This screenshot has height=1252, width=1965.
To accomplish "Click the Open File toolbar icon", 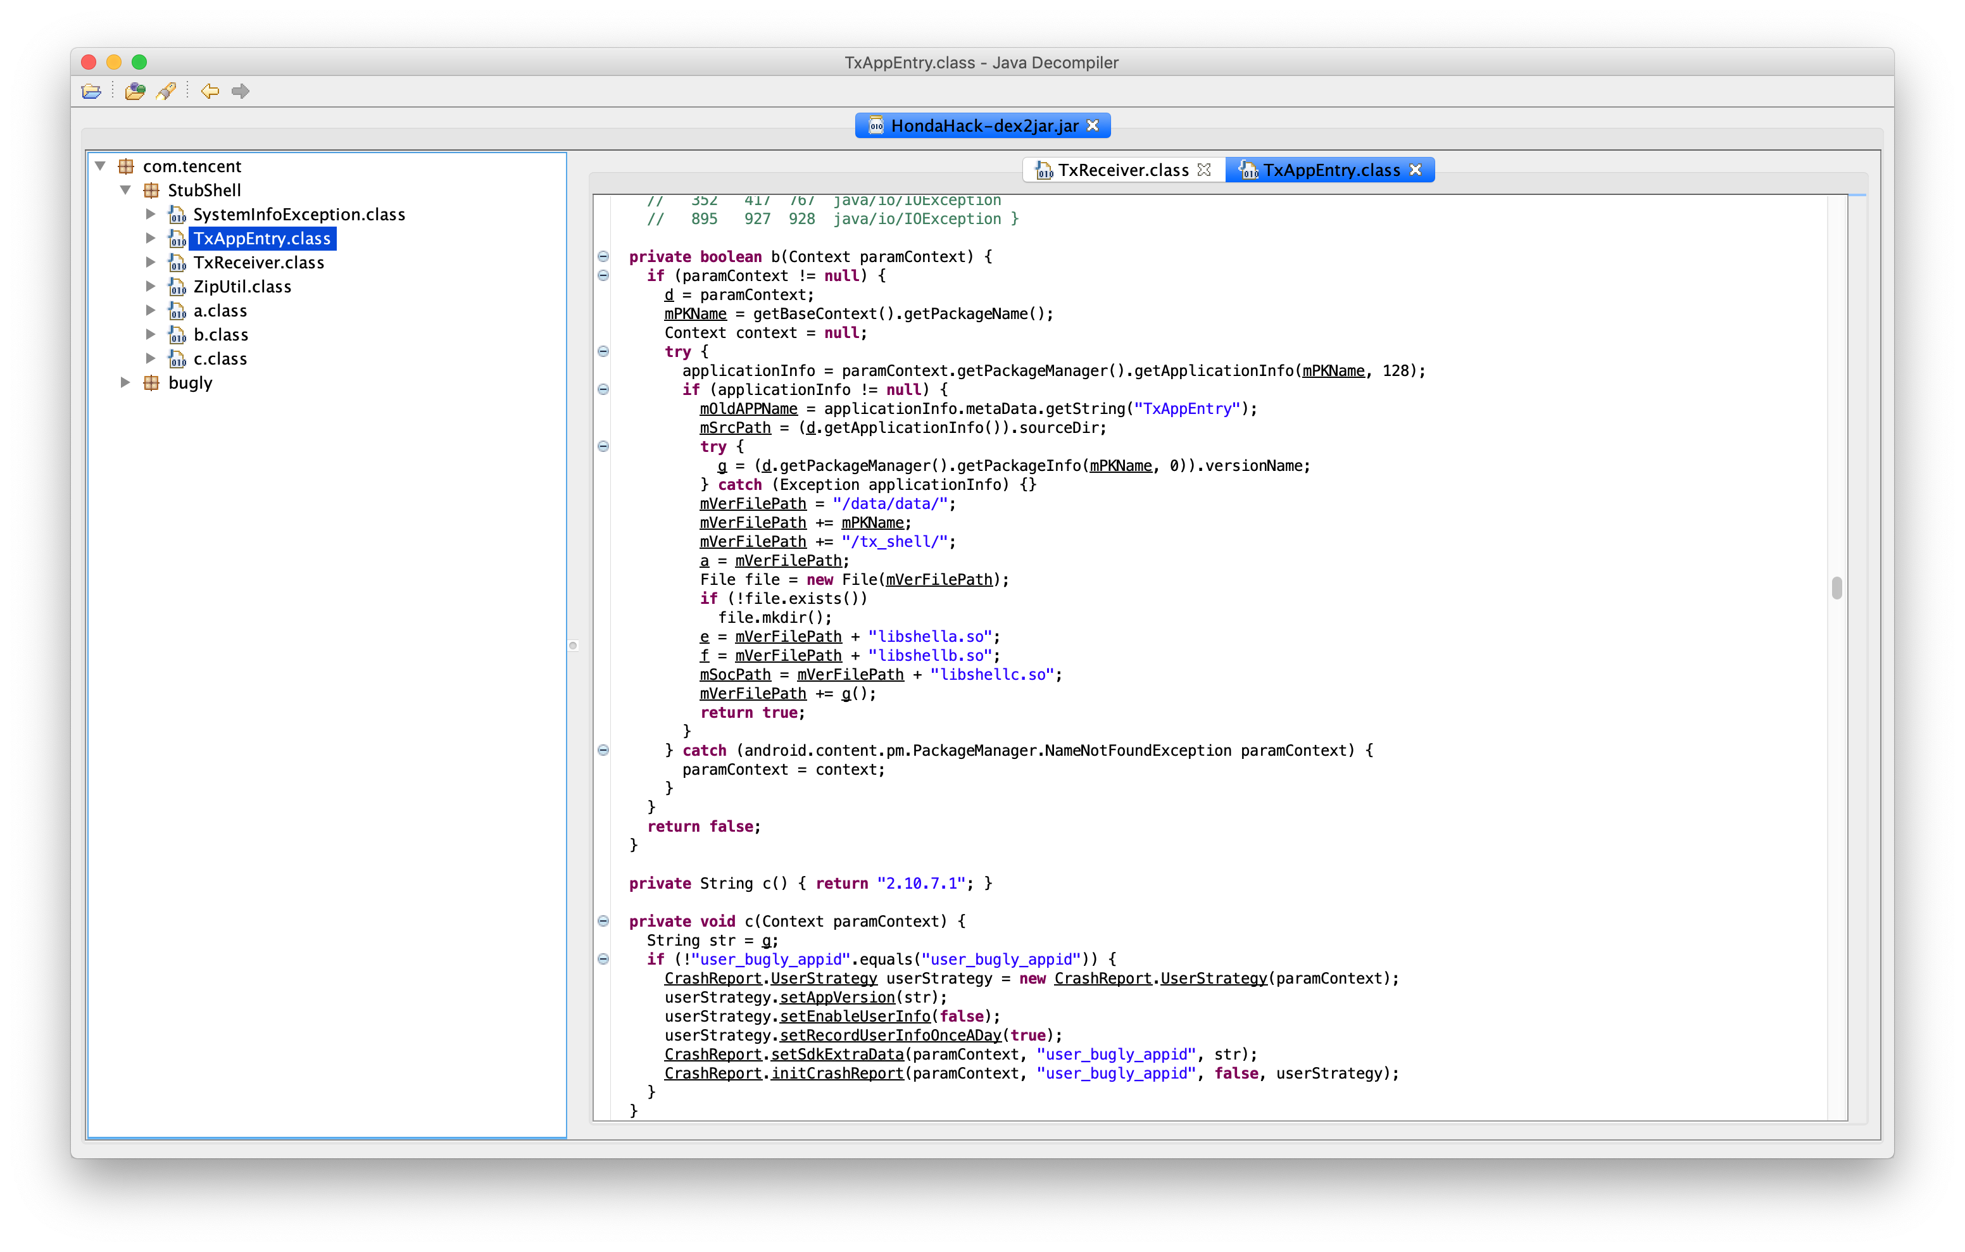I will coord(91,91).
